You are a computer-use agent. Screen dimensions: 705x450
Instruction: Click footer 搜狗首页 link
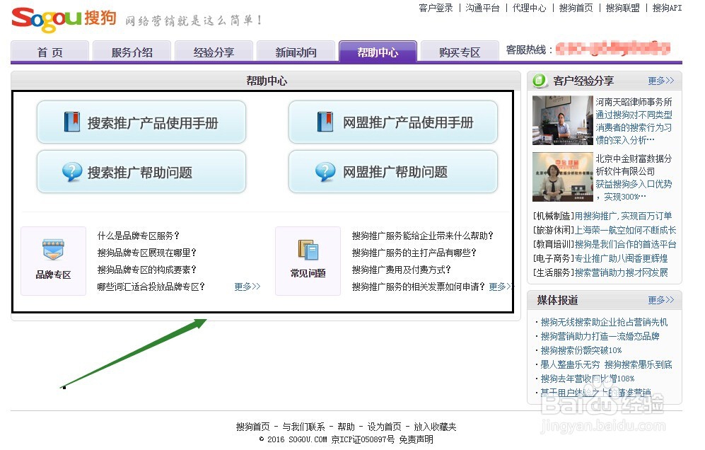click(x=252, y=427)
